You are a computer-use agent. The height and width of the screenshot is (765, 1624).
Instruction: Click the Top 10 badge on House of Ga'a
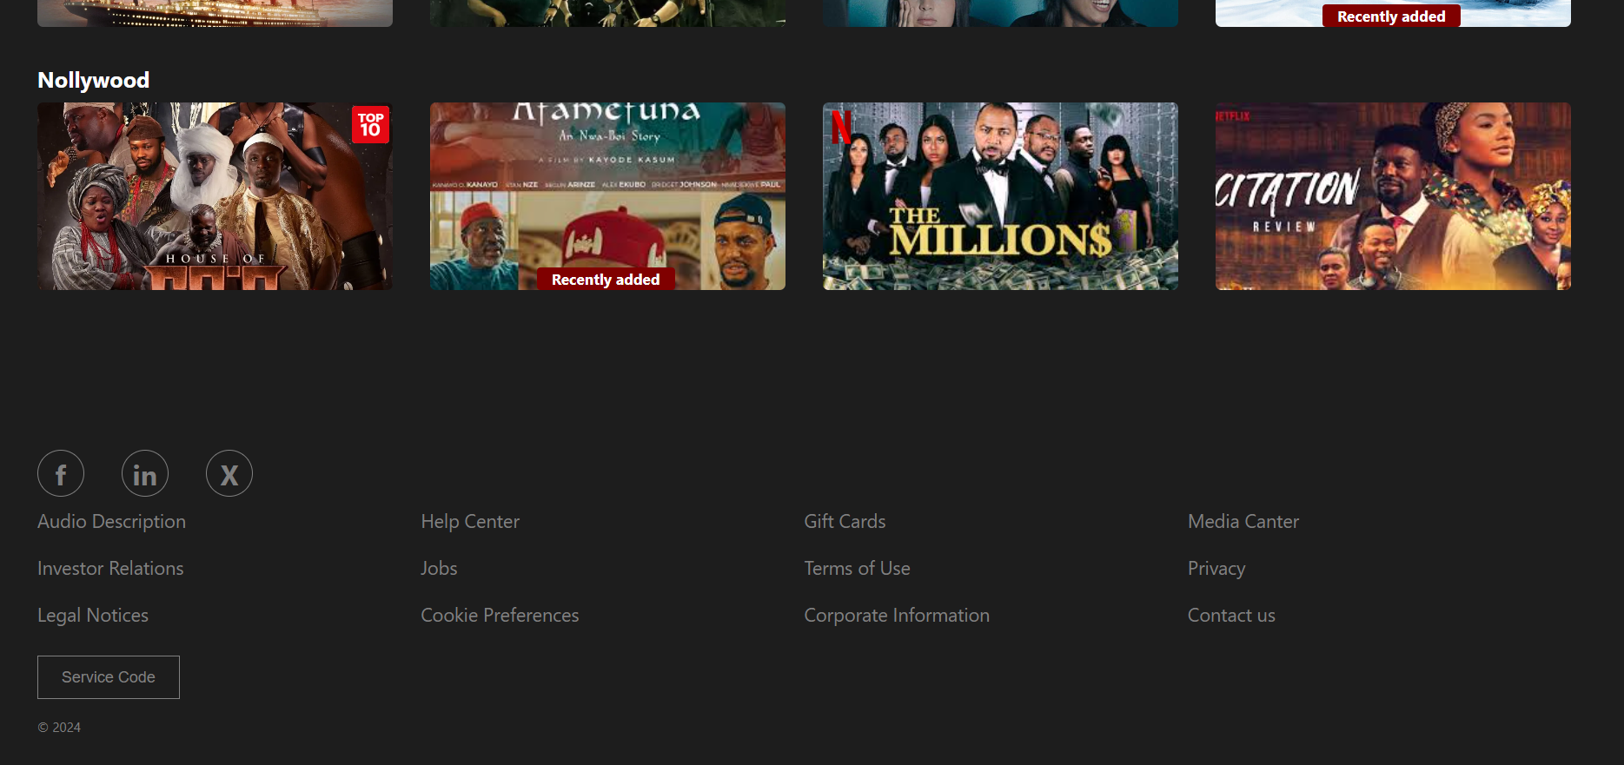tap(370, 125)
